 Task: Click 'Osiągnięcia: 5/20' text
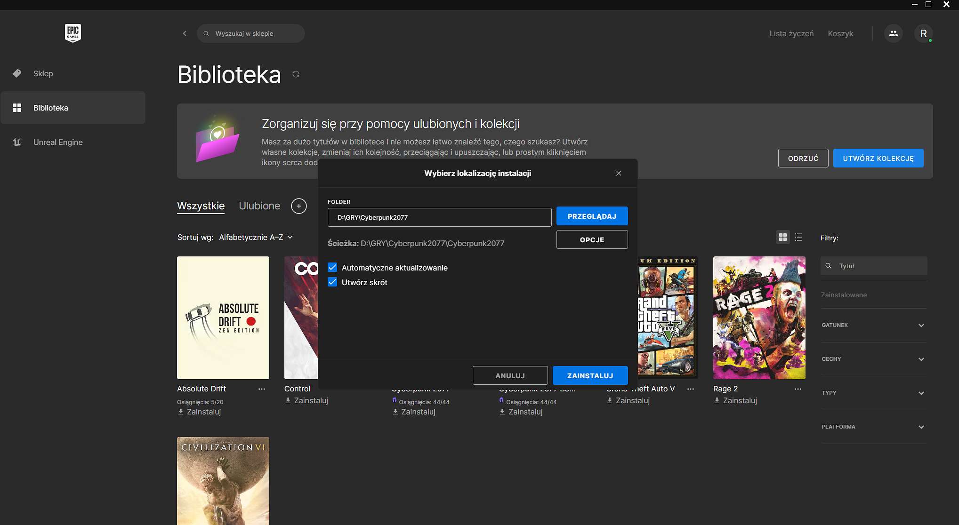pyautogui.click(x=200, y=402)
